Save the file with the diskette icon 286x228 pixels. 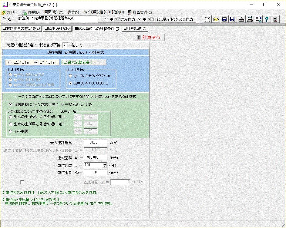(224, 19)
